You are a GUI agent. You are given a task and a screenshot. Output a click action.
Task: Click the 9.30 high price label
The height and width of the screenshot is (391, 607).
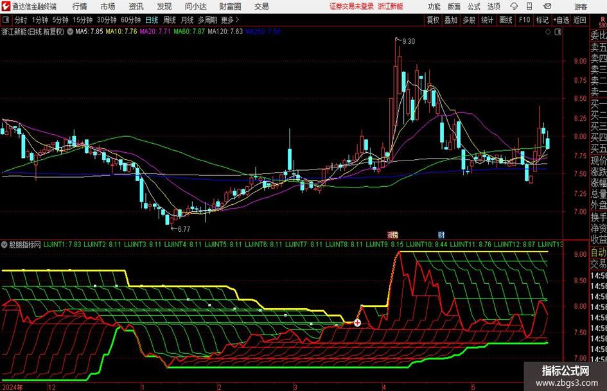pyautogui.click(x=409, y=42)
